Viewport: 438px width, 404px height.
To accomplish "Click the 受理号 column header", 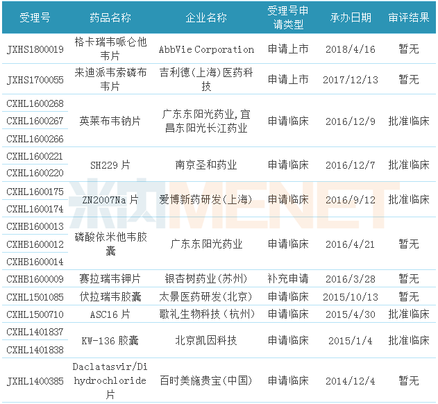I will (x=35, y=18).
